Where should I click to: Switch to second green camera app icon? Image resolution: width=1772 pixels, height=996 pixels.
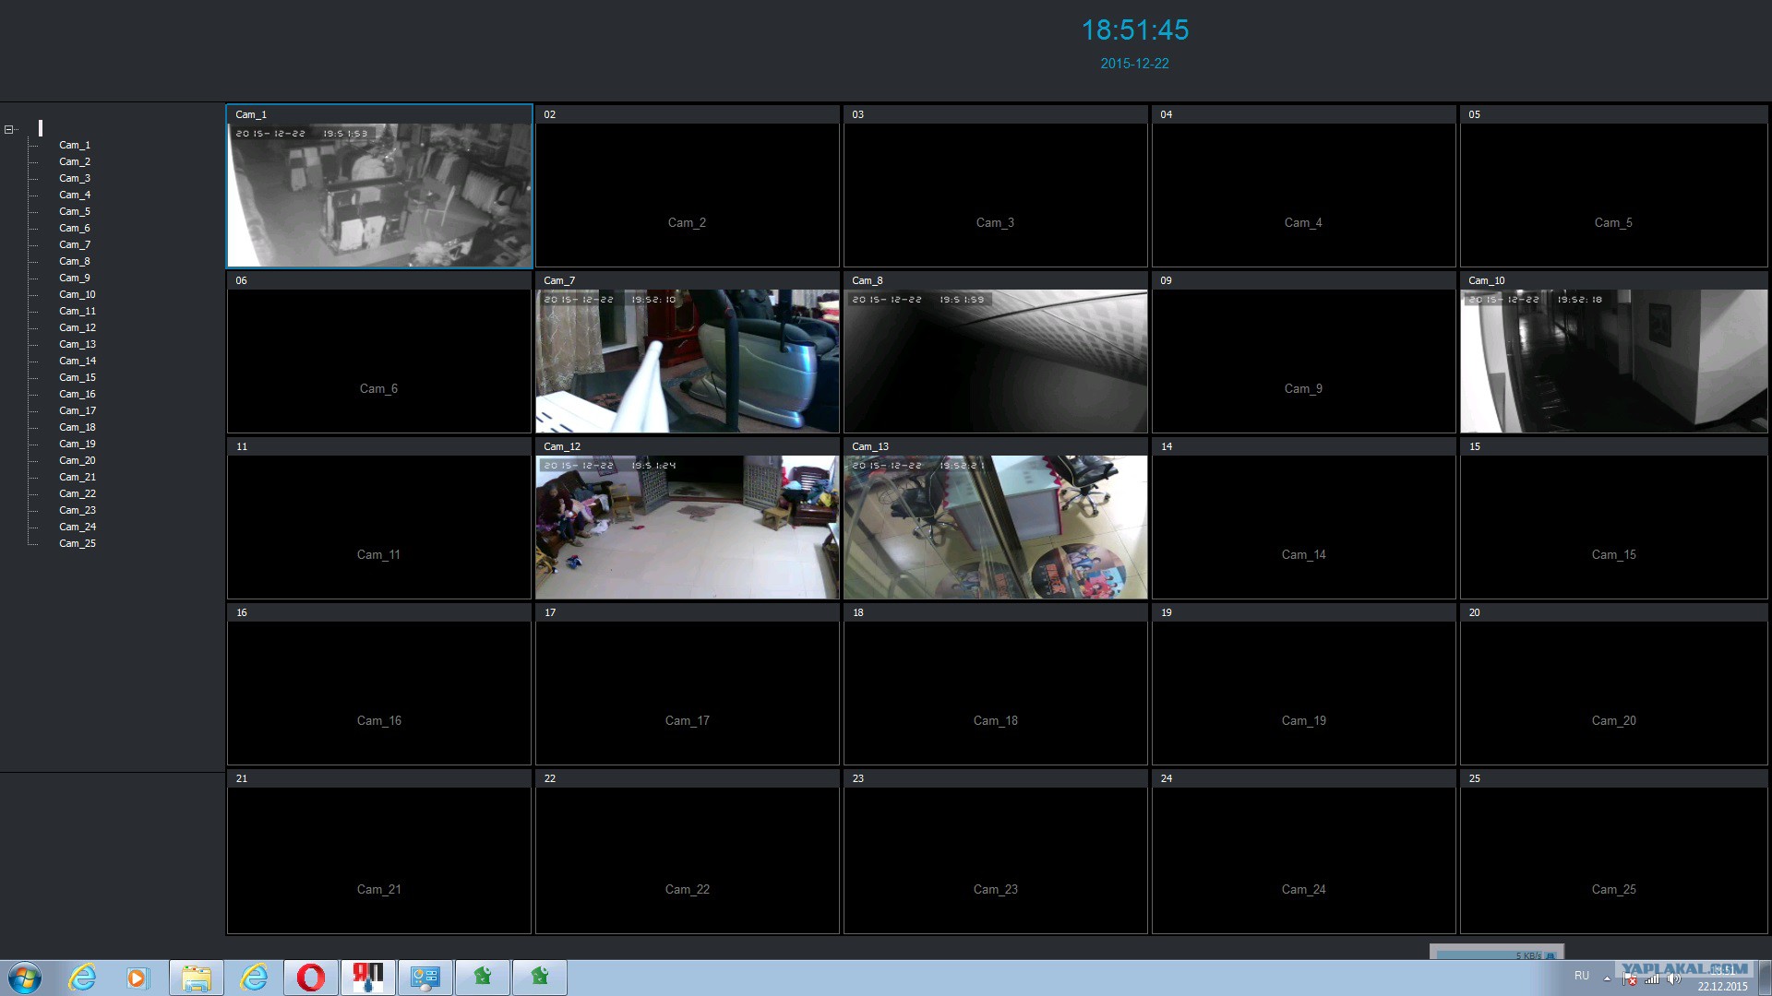539,978
